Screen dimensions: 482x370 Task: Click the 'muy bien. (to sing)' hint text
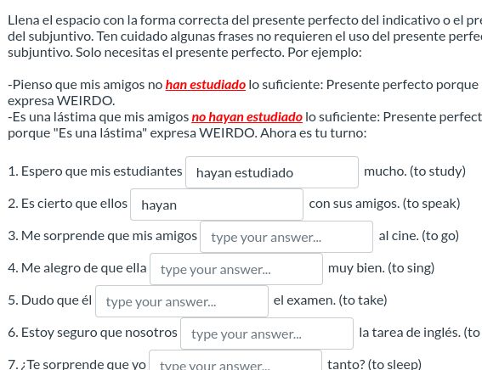point(381,268)
